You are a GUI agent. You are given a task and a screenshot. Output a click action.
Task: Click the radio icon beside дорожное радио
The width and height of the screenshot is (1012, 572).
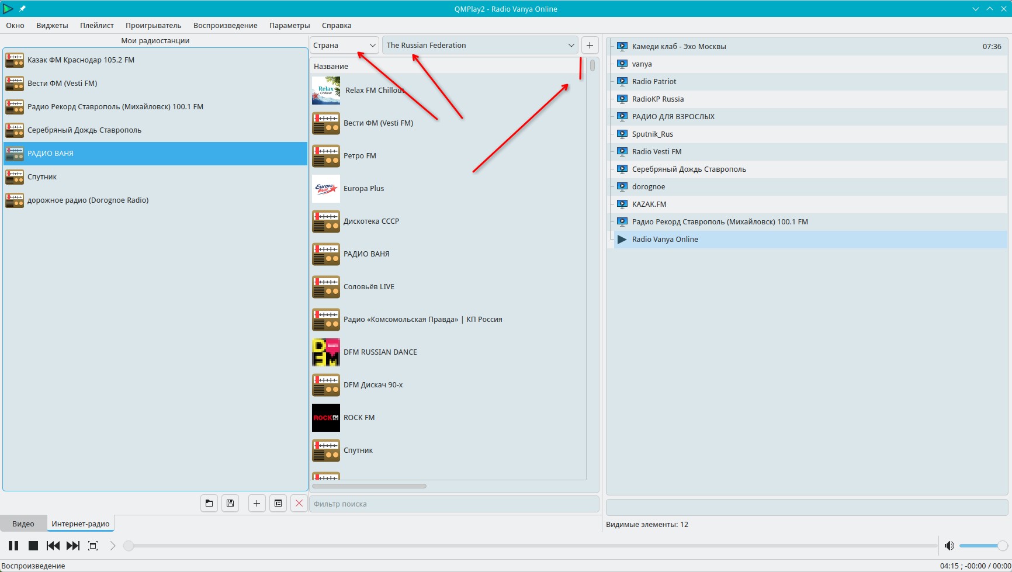click(15, 200)
